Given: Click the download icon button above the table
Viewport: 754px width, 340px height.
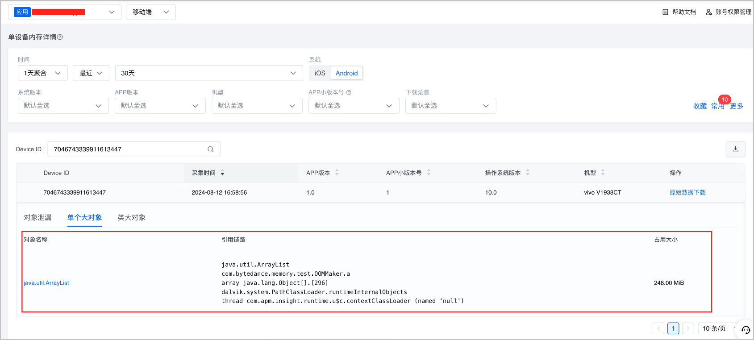Looking at the screenshot, I should coord(736,149).
